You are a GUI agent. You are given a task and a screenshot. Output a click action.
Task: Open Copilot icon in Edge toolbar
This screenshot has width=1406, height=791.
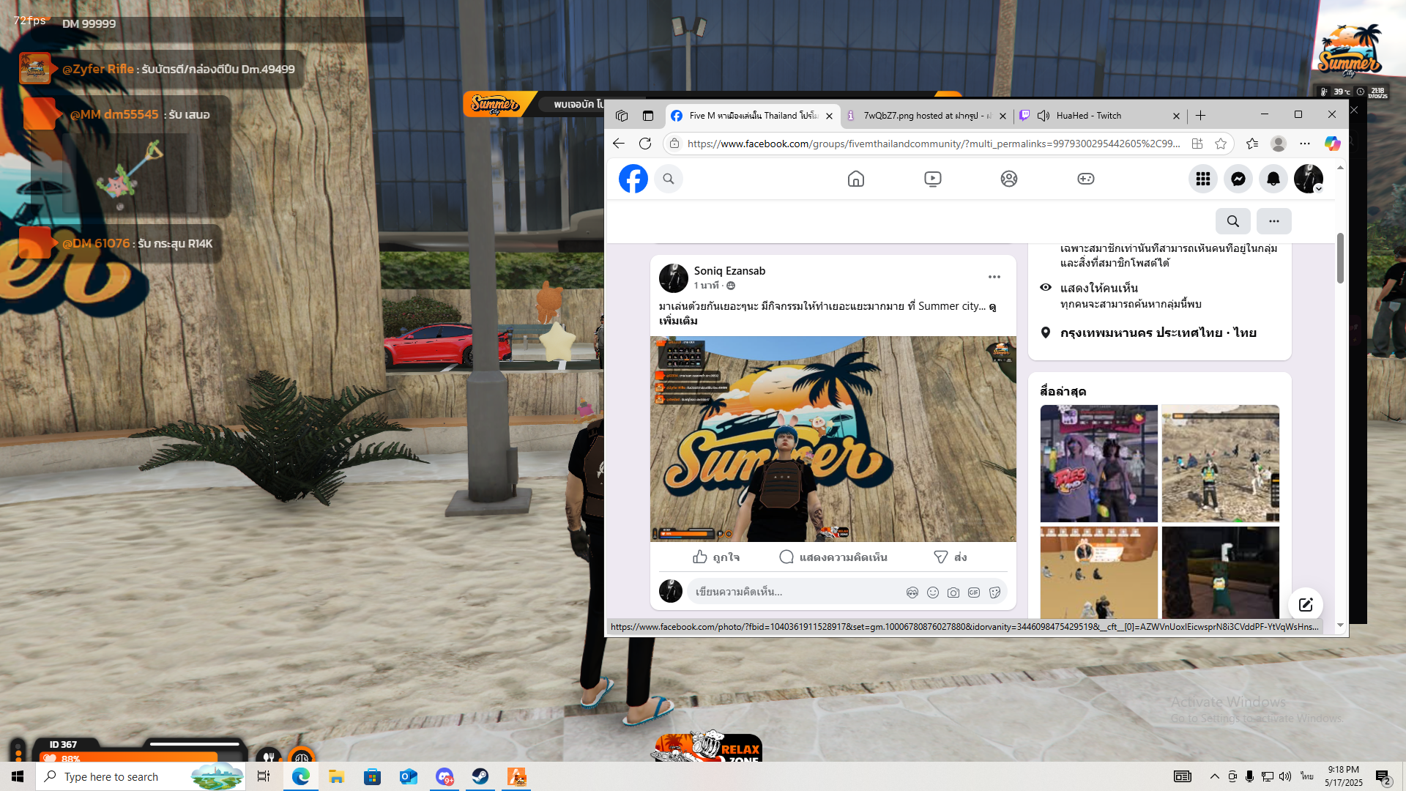[x=1332, y=144]
